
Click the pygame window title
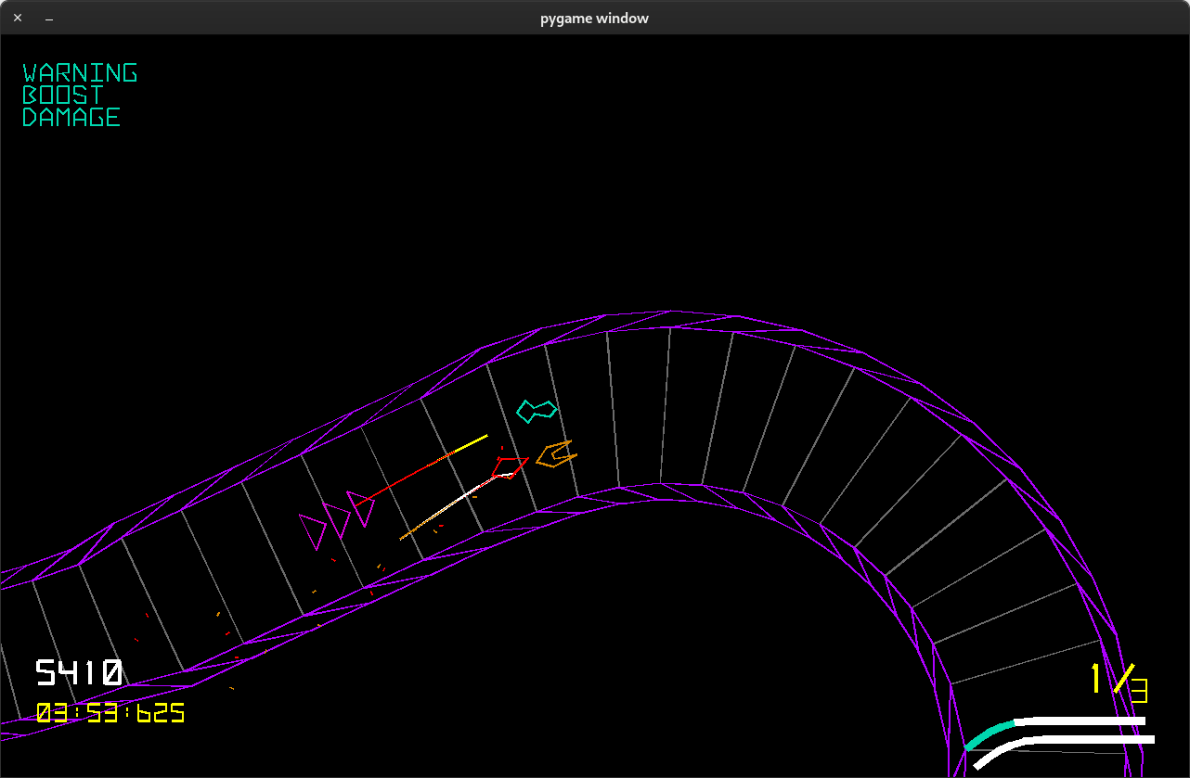coord(595,18)
